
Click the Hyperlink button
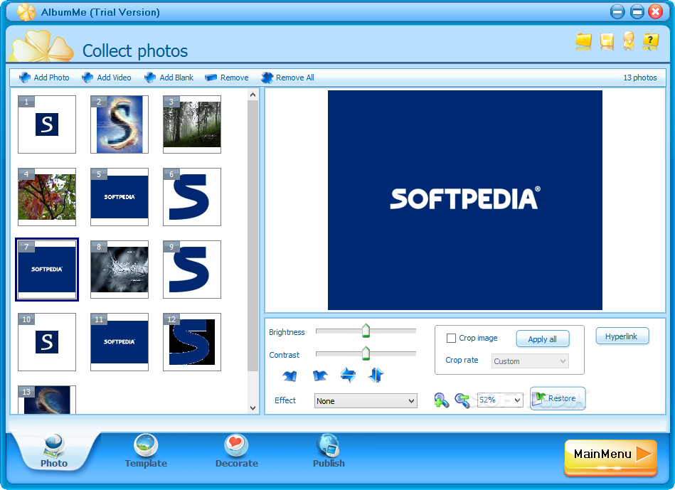[622, 336]
